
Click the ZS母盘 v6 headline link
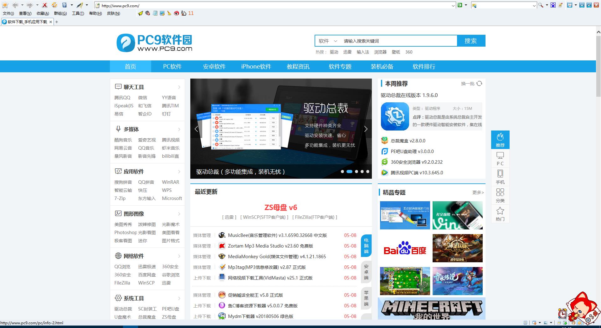click(x=281, y=208)
